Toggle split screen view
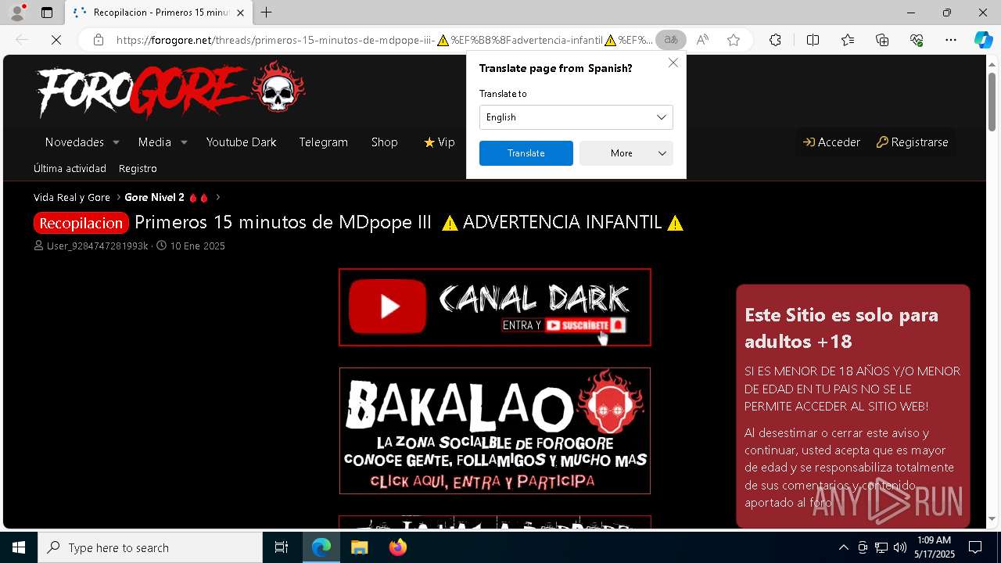Screen dimensions: 1001x563 [813, 40]
